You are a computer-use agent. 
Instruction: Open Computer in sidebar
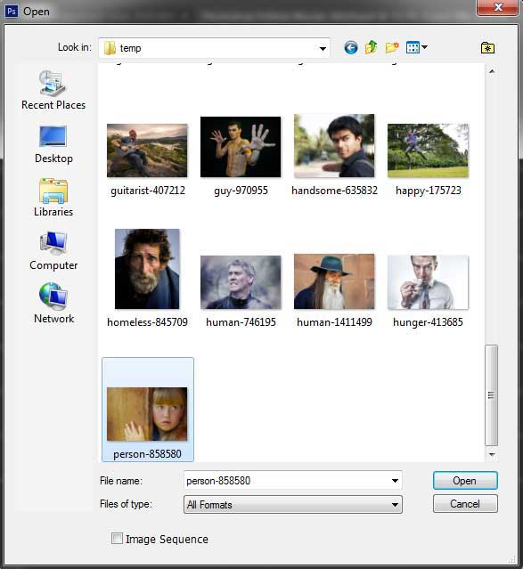pyautogui.click(x=53, y=251)
